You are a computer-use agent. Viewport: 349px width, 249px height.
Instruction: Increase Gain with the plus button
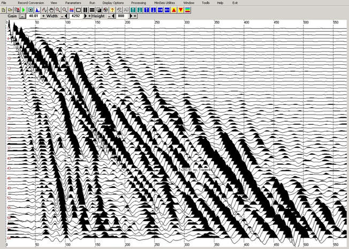pyautogui.click(x=43, y=16)
